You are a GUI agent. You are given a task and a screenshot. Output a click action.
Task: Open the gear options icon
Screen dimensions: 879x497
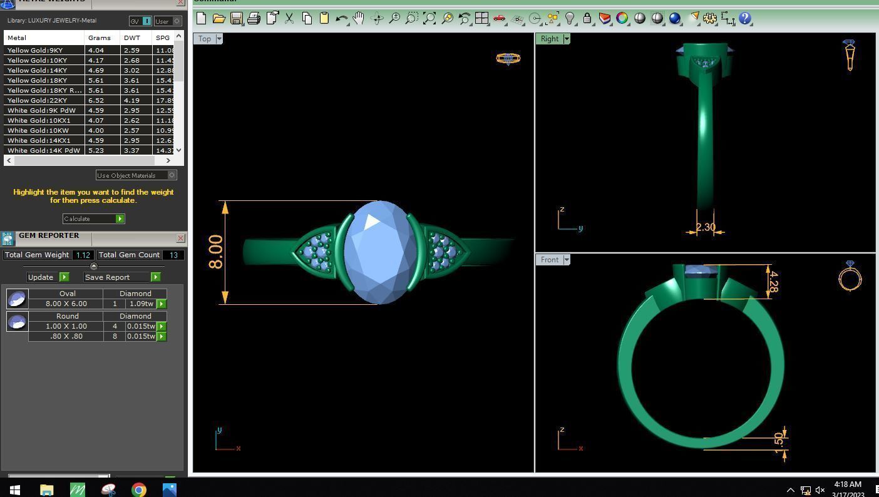point(710,19)
